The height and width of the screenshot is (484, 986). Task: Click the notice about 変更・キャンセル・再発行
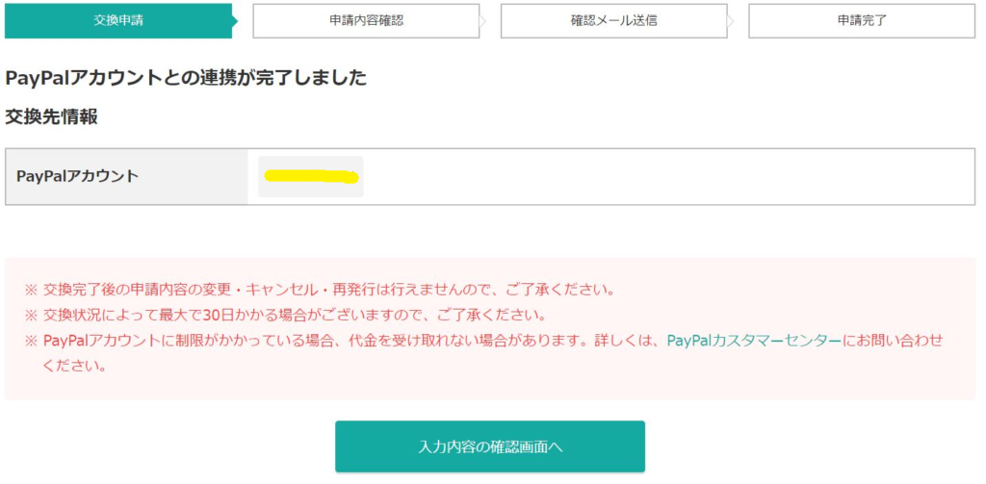click(320, 291)
